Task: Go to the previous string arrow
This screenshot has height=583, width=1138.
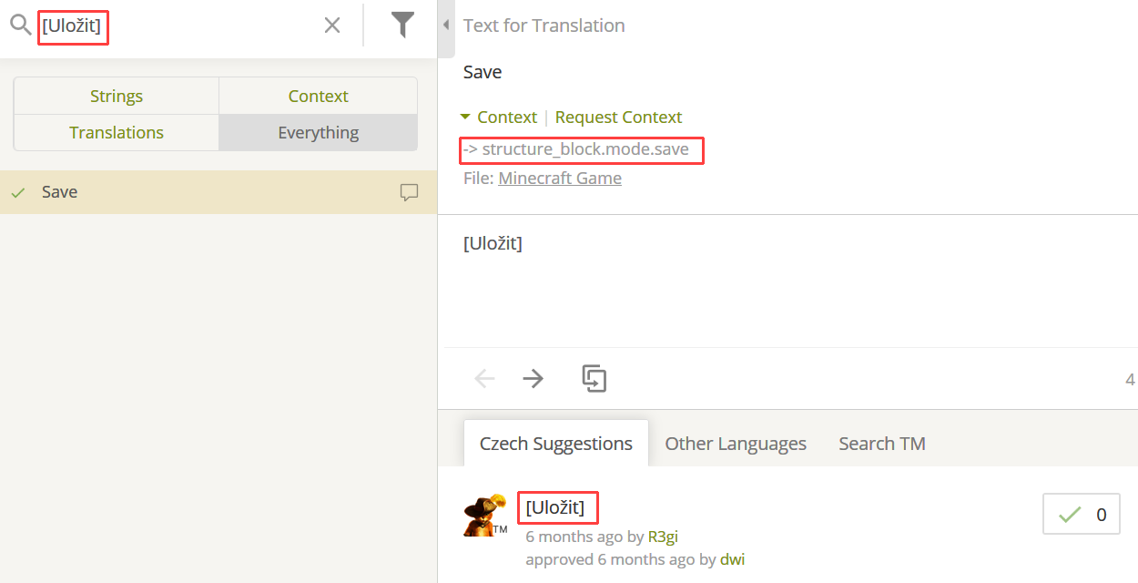Action: pos(484,379)
